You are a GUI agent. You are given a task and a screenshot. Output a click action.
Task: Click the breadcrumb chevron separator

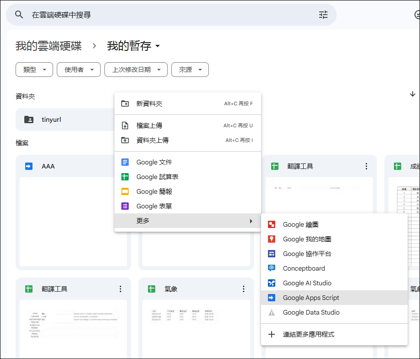point(94,46)
